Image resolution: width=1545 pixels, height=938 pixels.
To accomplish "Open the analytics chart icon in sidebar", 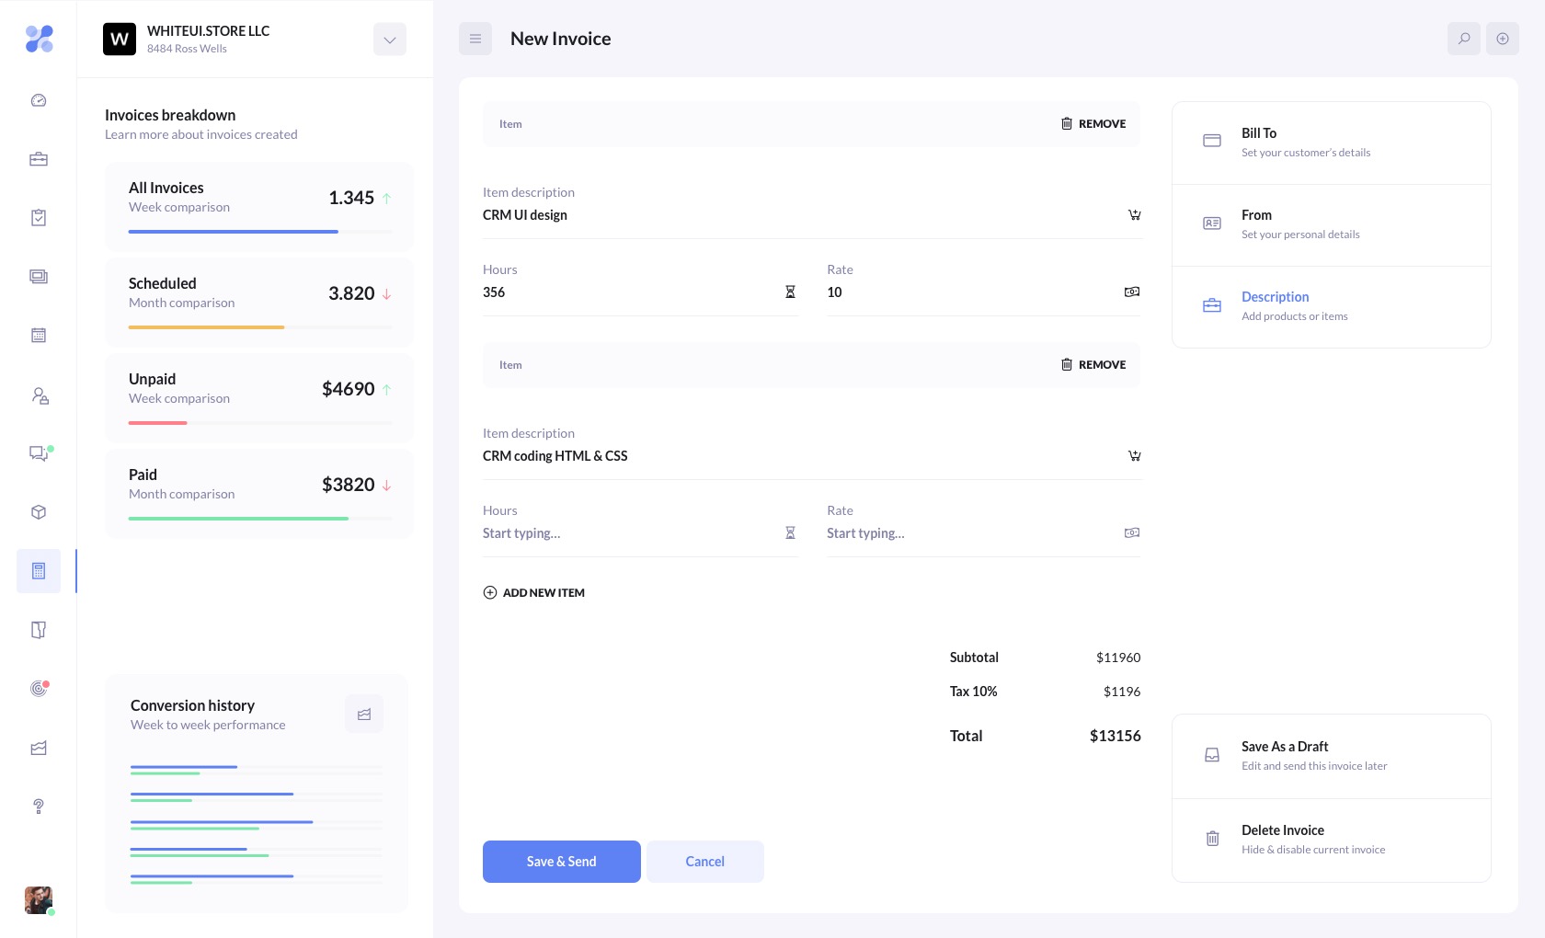I will (x=39, y=748).
